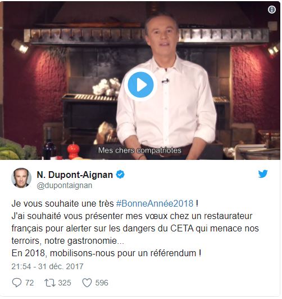This screenshot has width=282, height=299.
Task: Play the embedded tweet video
Action: (140, 84)
